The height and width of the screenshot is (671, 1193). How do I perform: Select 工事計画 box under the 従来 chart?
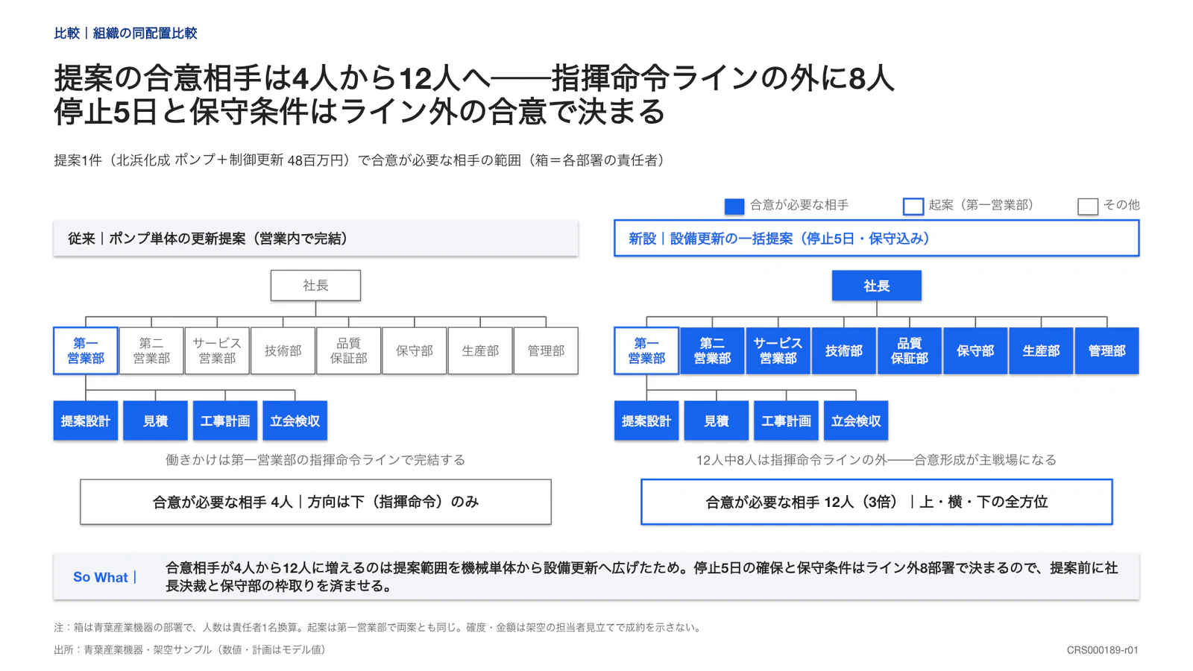coord(225,420)
